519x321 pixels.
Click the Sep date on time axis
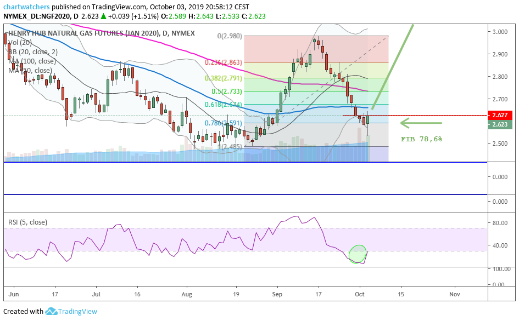[277, 294]
